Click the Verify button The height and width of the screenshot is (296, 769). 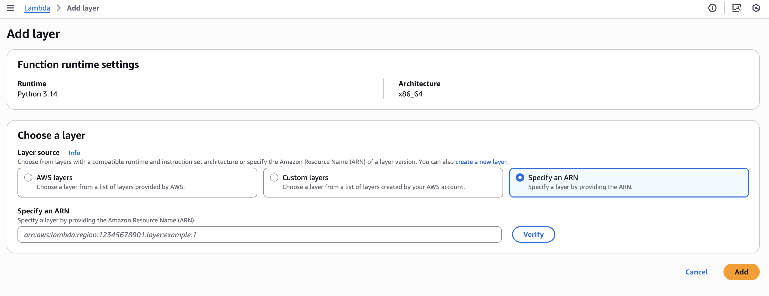pyautogui.click(x=533, y=234)
